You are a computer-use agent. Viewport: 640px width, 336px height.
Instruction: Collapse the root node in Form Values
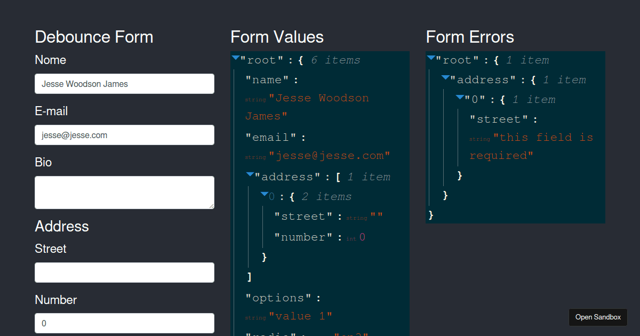[235, 58]
